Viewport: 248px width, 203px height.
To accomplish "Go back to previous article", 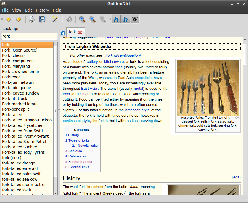I will [8, 19].
